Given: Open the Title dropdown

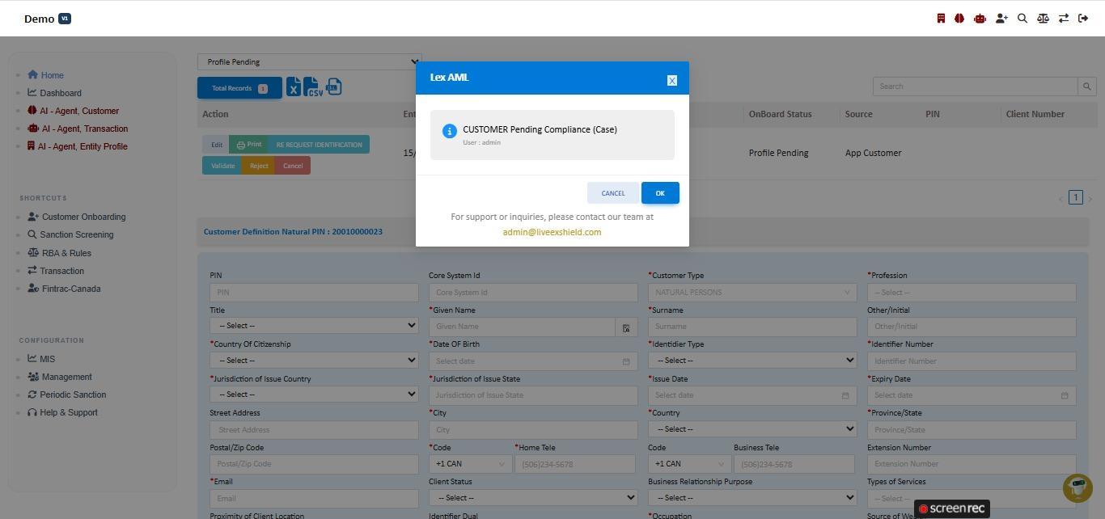Looking at the screenshot, I should [314, 326].
